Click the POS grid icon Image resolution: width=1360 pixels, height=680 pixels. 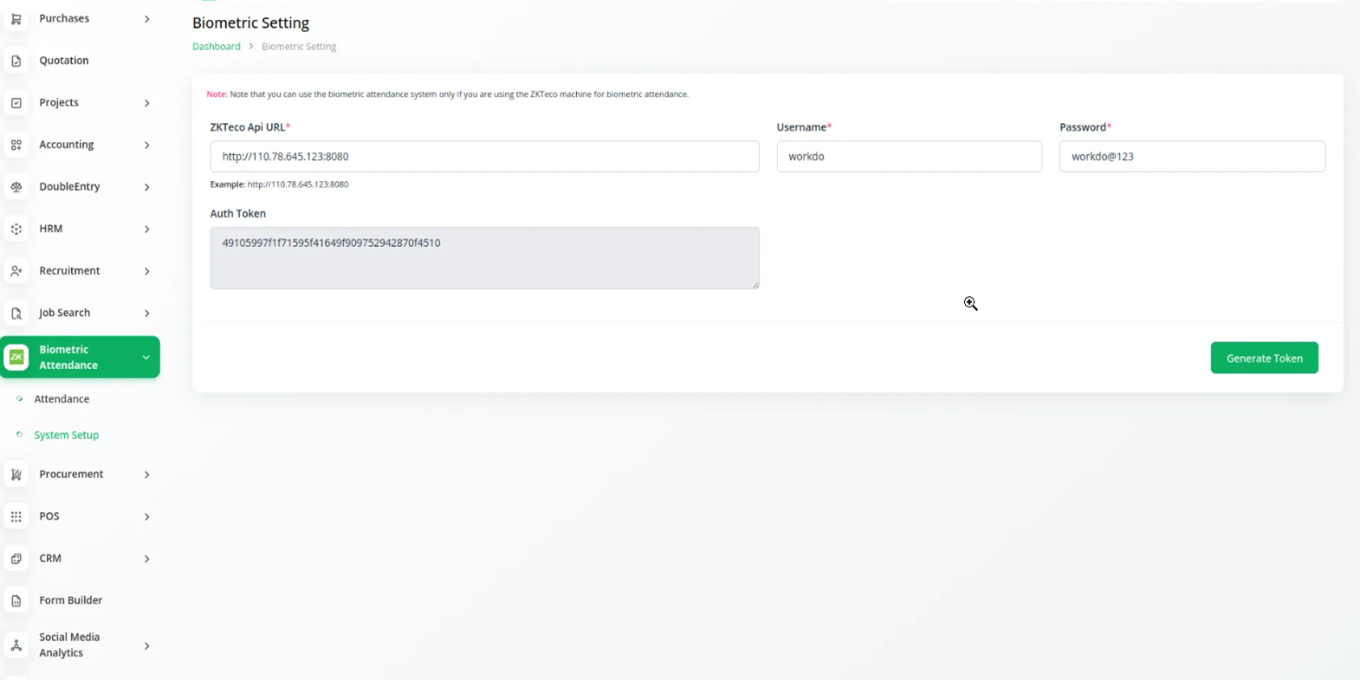(16, 516)
